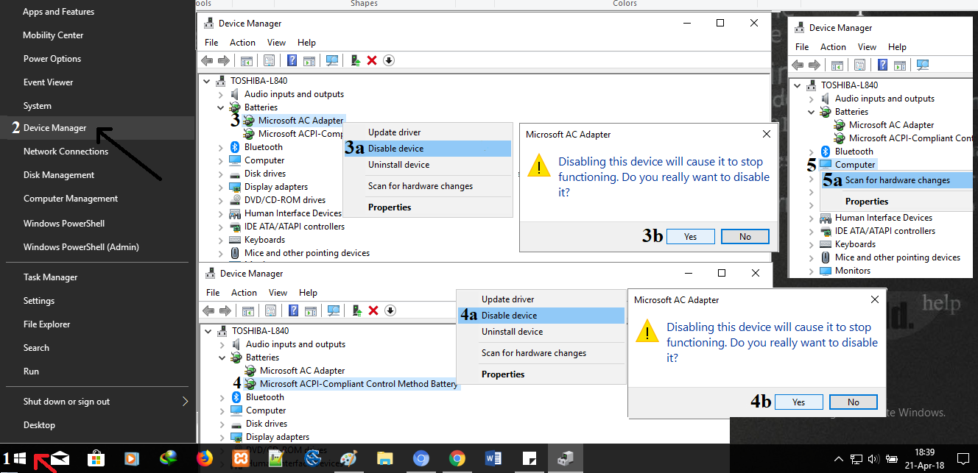Expand Bluetooth node in upper Device Manager
978x473 pixels.
point(221,147)
